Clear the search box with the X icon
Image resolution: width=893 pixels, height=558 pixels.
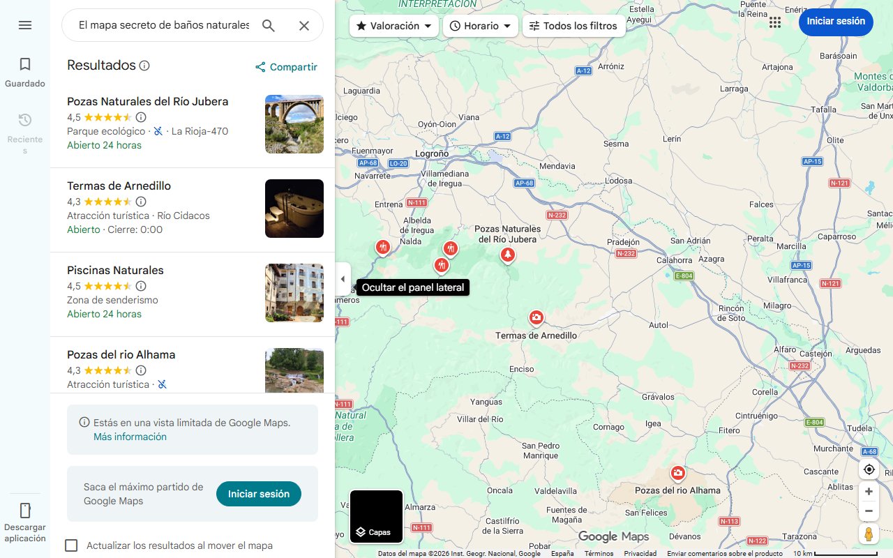click(304, 25)
